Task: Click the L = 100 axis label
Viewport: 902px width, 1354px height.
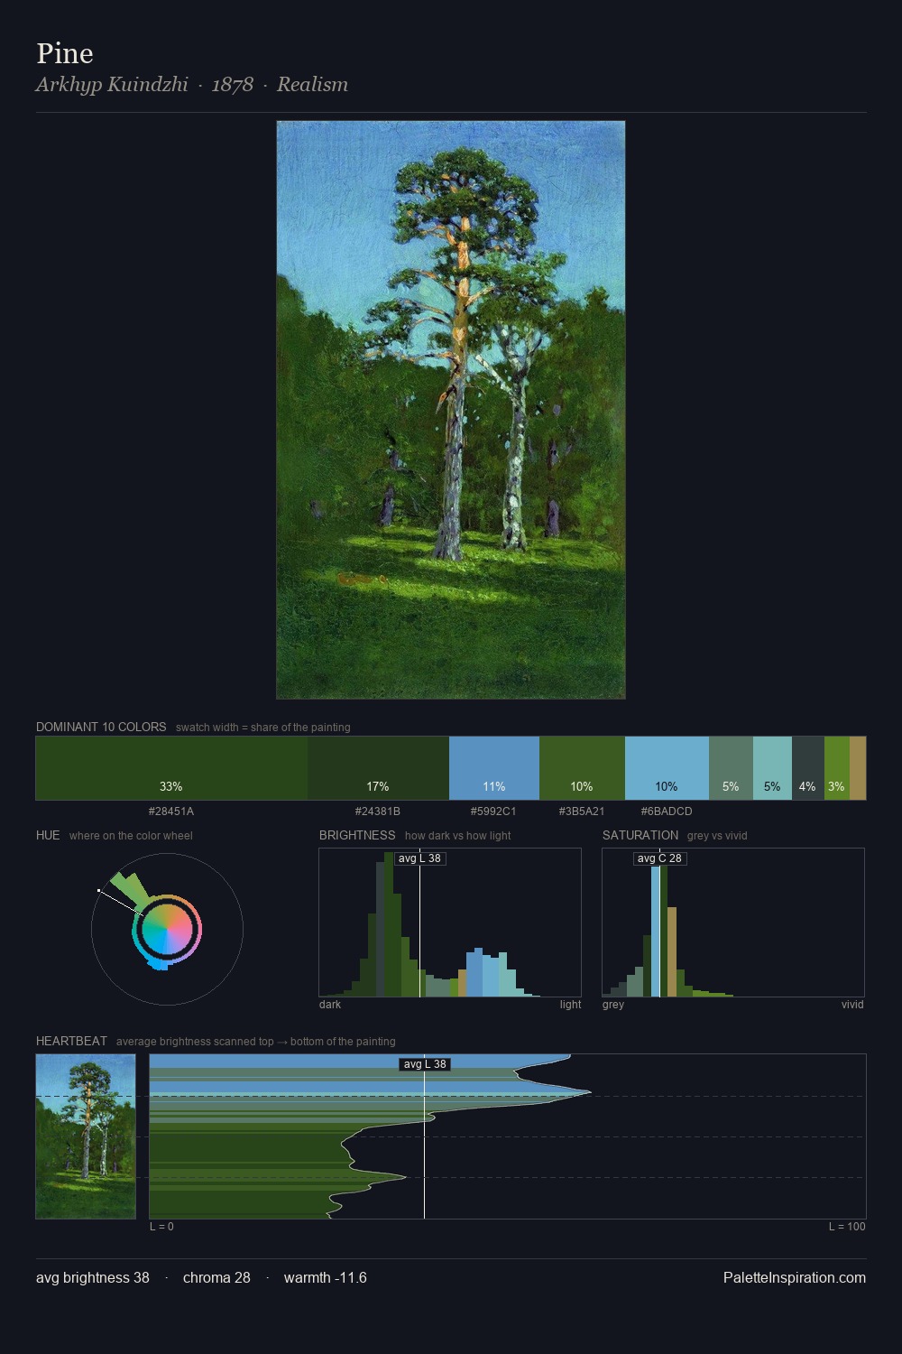Action: [847, 1227]
